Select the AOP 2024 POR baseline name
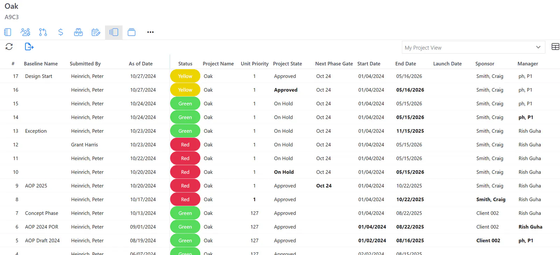 pyautogui.click(x=42, y=227)
